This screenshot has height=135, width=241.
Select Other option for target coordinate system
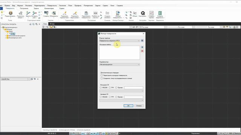pos(116,97)
